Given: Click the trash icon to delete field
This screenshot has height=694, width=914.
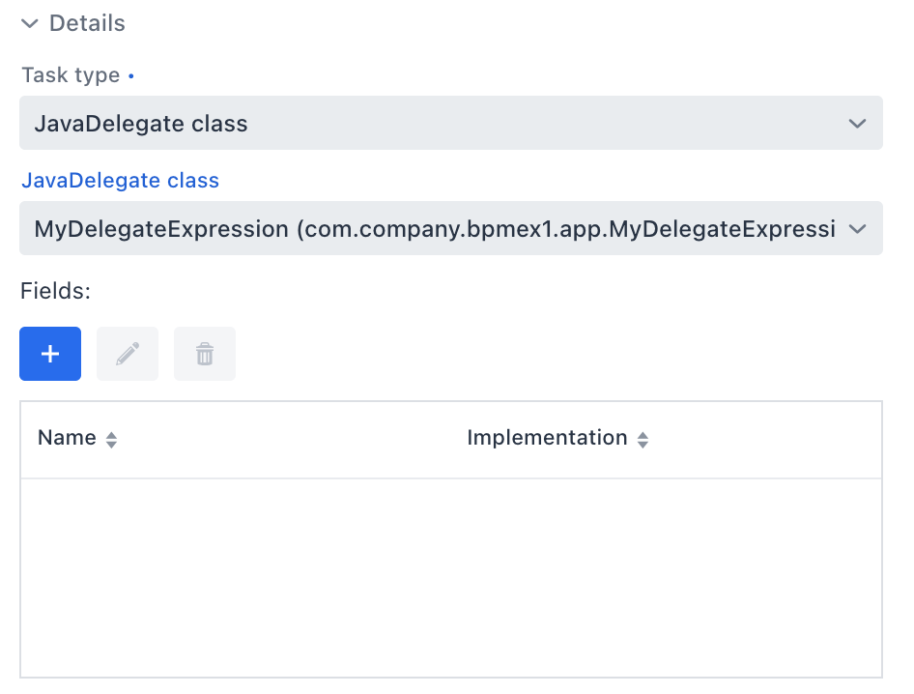Looking at the screenshot, I should pos(204,353).
